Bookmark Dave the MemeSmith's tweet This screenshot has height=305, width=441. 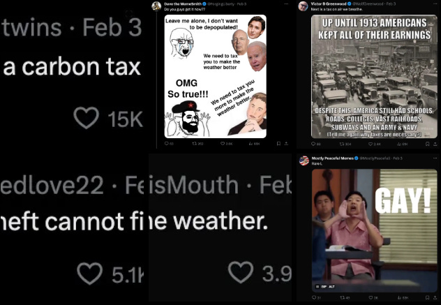click(278, 144)
